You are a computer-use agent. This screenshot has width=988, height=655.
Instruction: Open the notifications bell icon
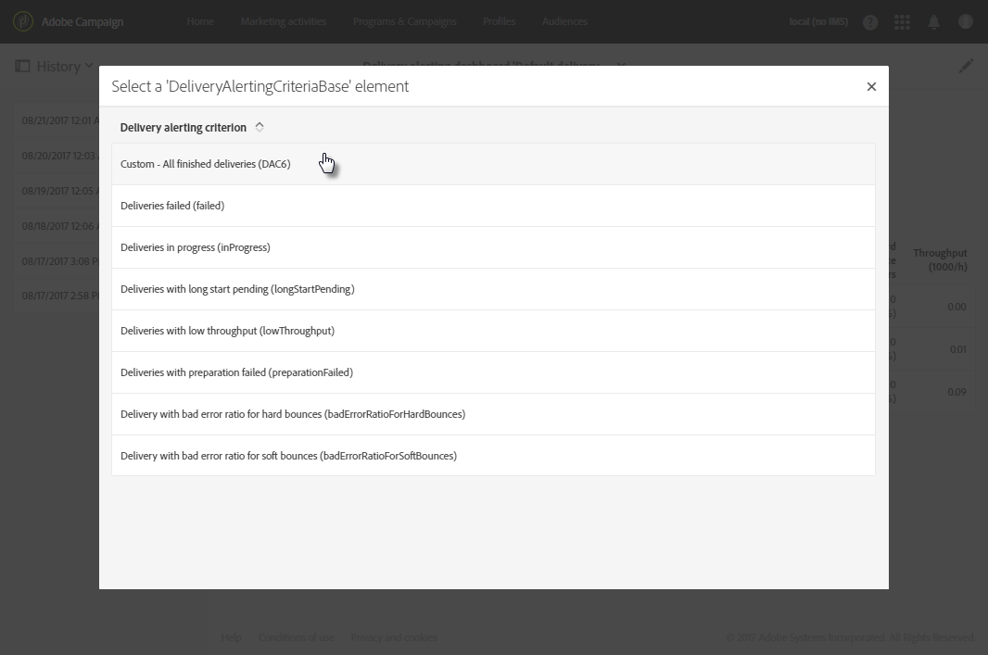(934, 22)
